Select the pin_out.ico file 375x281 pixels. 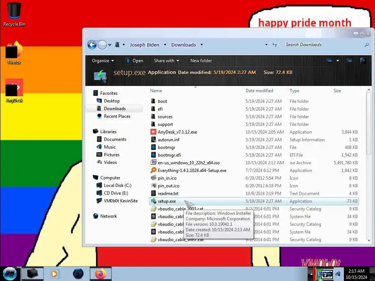tap(168, 186)
